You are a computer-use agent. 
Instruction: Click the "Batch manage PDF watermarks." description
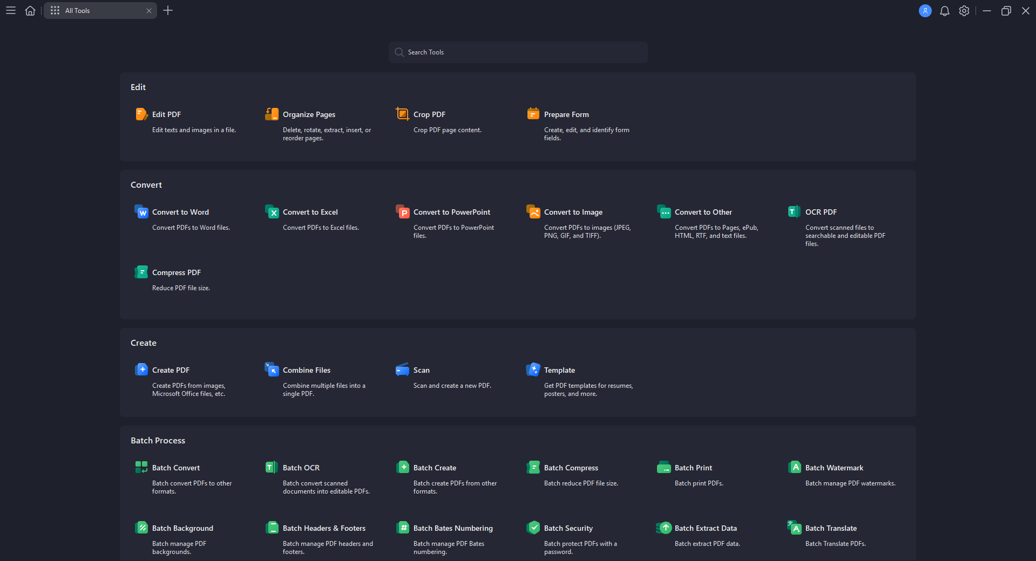point(850,483)
